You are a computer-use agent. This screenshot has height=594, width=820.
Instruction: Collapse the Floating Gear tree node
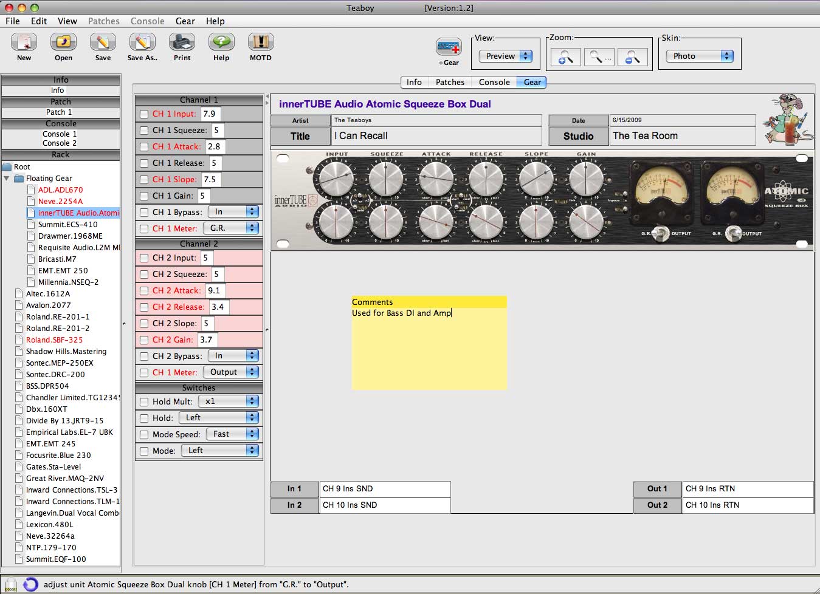tap(7, 179)
